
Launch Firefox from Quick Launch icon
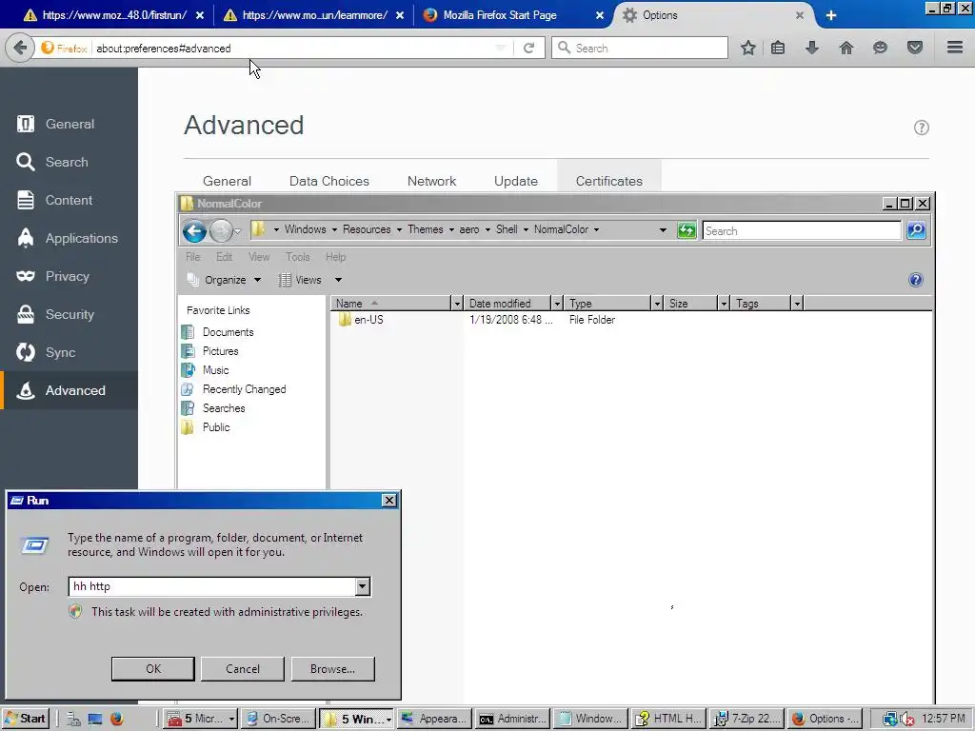116,719
